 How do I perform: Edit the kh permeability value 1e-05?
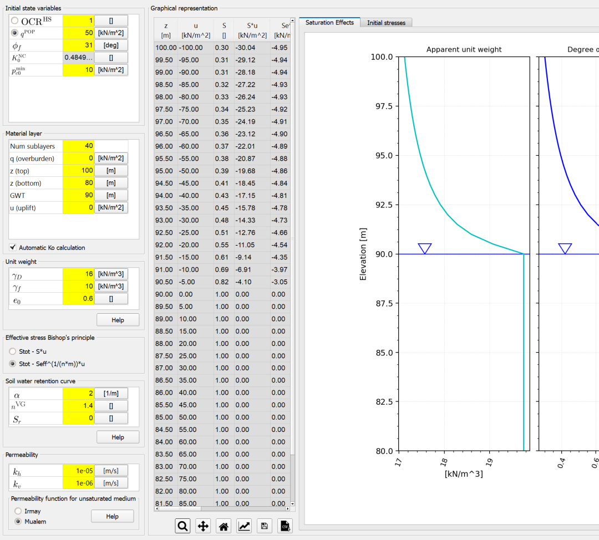point(78,471)
